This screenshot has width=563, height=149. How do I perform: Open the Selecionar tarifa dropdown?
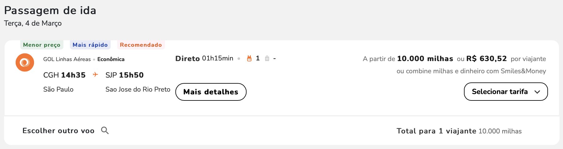pyautogui.click(x=506, y=92)
